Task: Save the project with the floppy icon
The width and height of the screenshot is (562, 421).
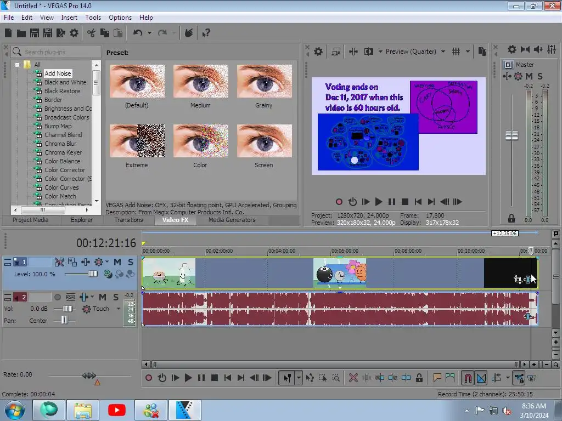Action: click(35, 33)
